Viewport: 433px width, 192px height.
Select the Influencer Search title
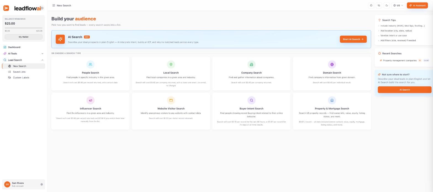click(x=90, y=109)
